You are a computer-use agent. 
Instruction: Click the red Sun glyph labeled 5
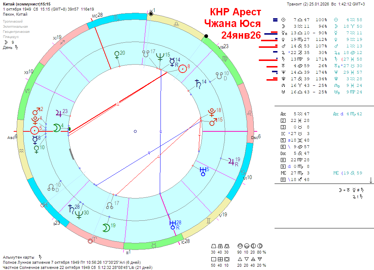(35, 130)
